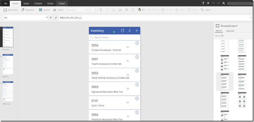This screenshot has height=122, width=254.
Task: Switch to the Advanced tab
Action: tap(230, 31)
